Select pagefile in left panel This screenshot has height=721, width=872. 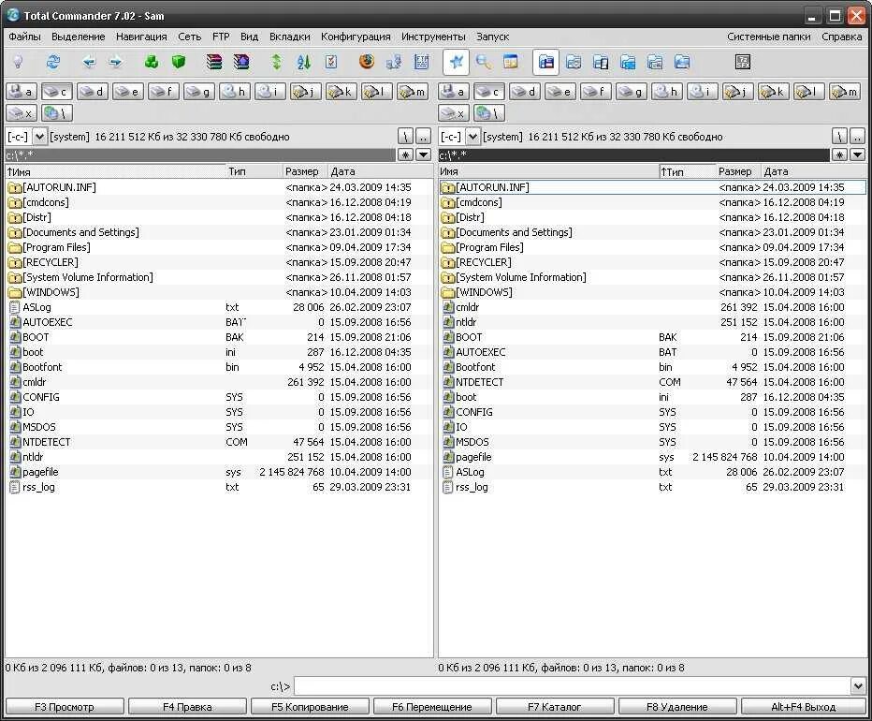pos(219,472)
